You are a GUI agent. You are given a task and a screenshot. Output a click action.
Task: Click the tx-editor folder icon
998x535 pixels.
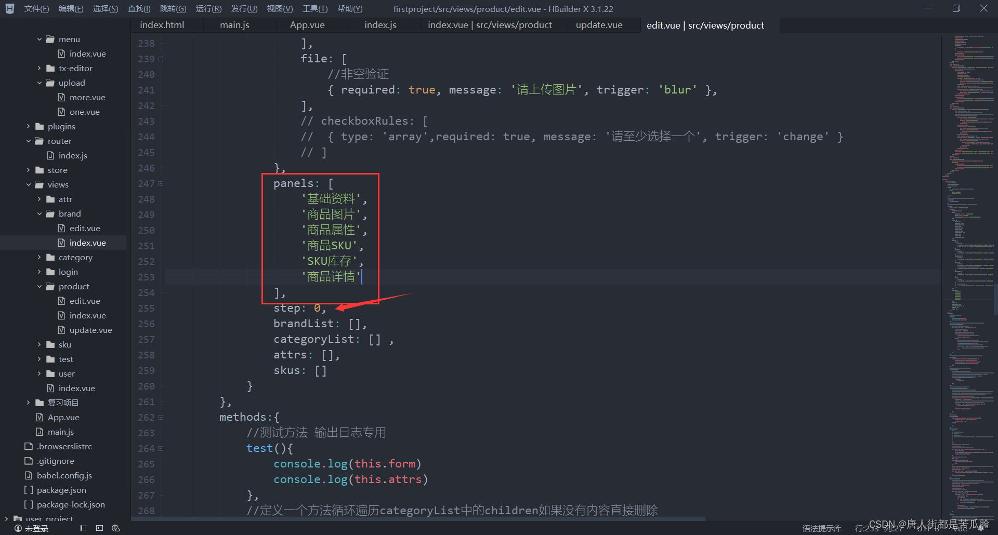point(50,68)
